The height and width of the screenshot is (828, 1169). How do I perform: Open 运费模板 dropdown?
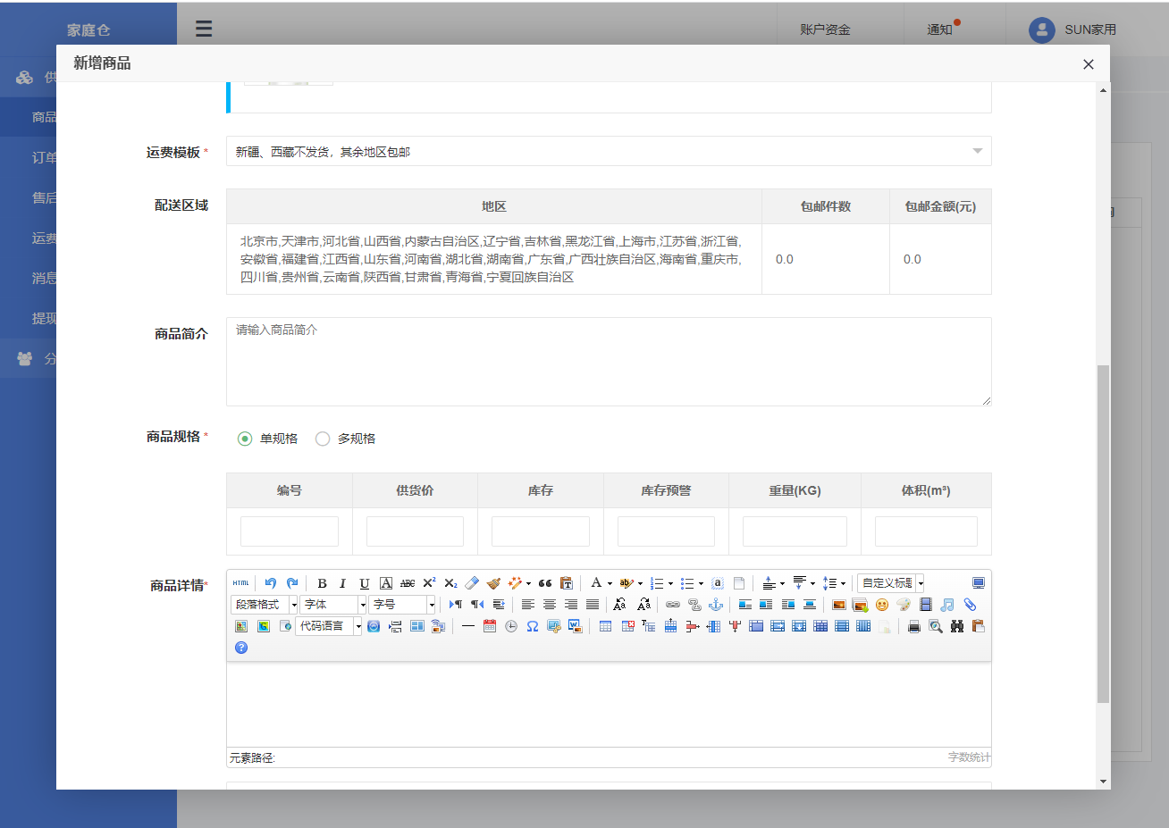(609, 151)
